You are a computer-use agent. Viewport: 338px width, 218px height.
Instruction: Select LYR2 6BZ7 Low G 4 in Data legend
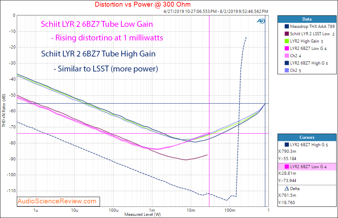point(308,48)
